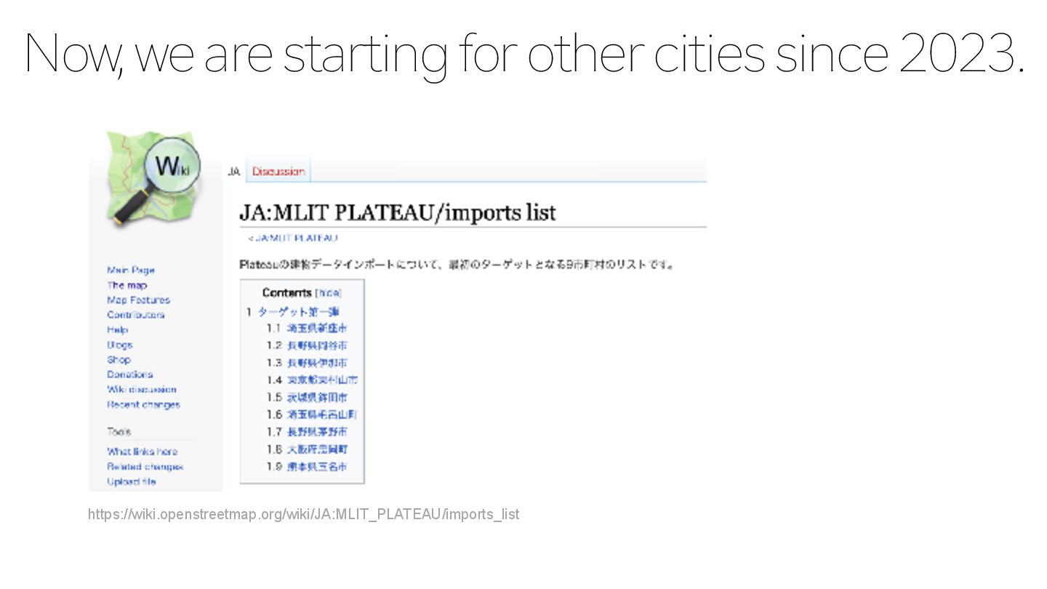Screen dimensions: 1047x589
Task: Click the 'Contents' heading in the box
Action: pos(286,293)
